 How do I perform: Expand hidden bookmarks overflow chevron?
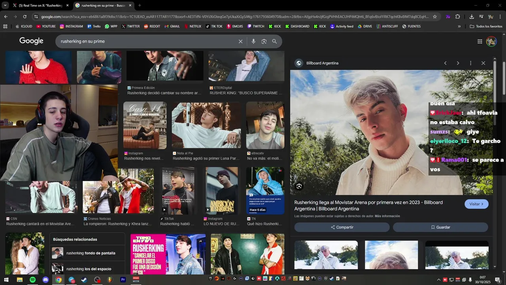pos(459,26)
